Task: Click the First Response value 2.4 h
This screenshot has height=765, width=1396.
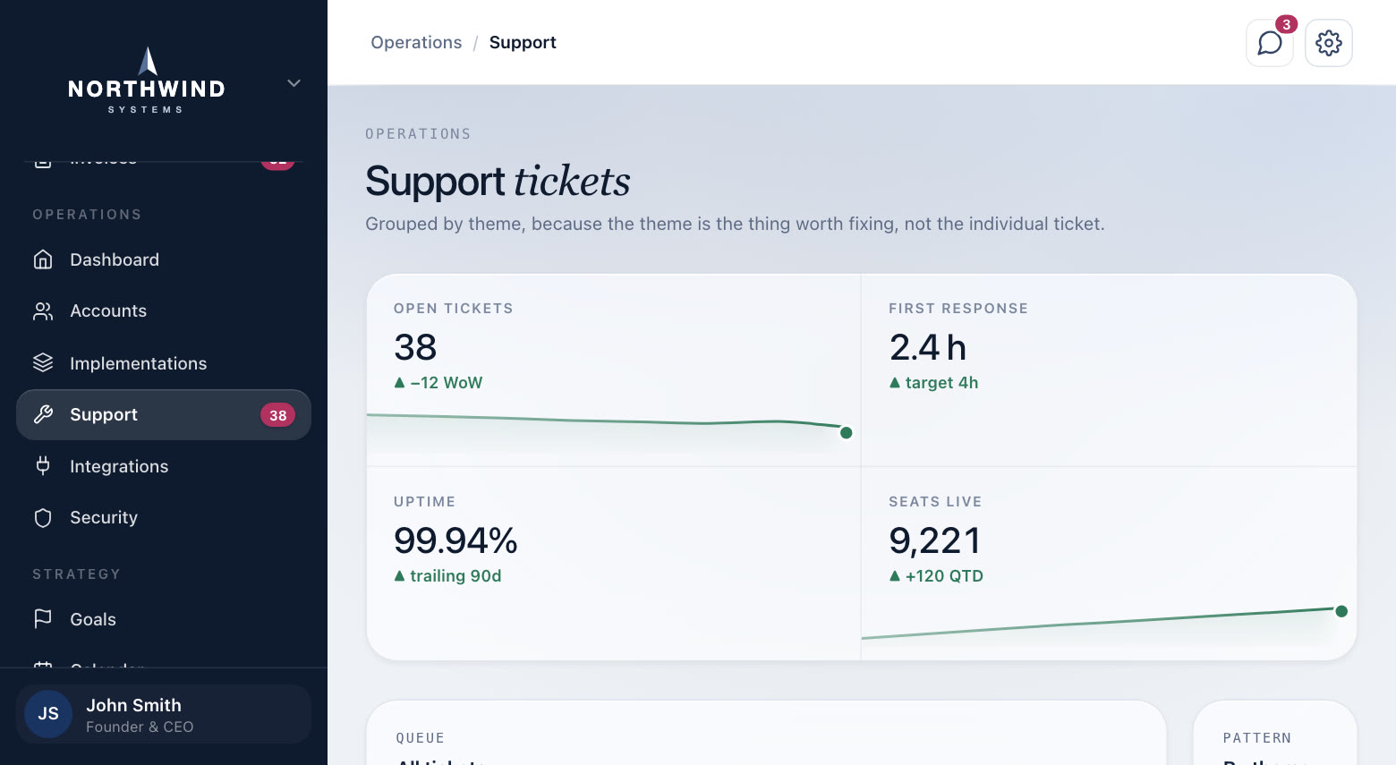Action: pyautogui.click(x=928, y=347)
